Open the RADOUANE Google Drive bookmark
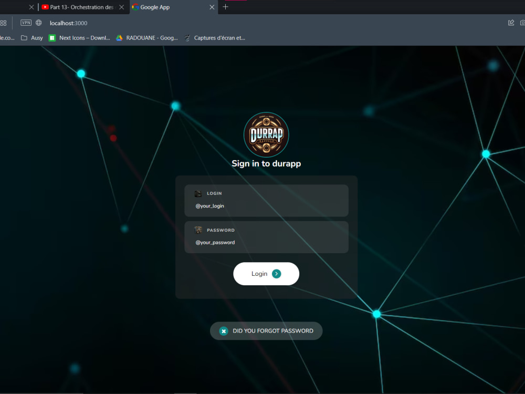The width and height of the screenshot is (525, 394). tap(147, 38)
